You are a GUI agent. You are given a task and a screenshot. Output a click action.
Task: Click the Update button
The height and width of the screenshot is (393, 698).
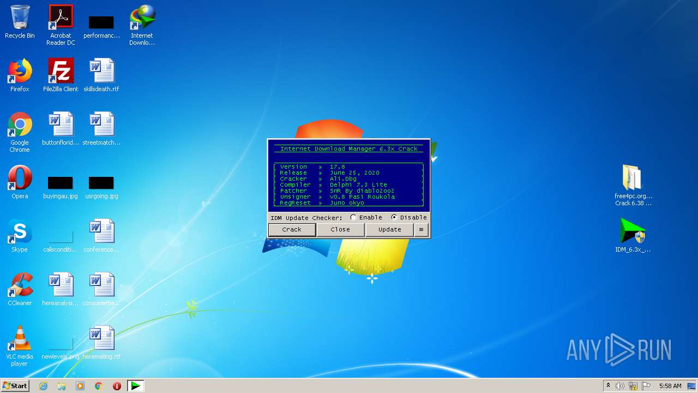coord(389,230)
